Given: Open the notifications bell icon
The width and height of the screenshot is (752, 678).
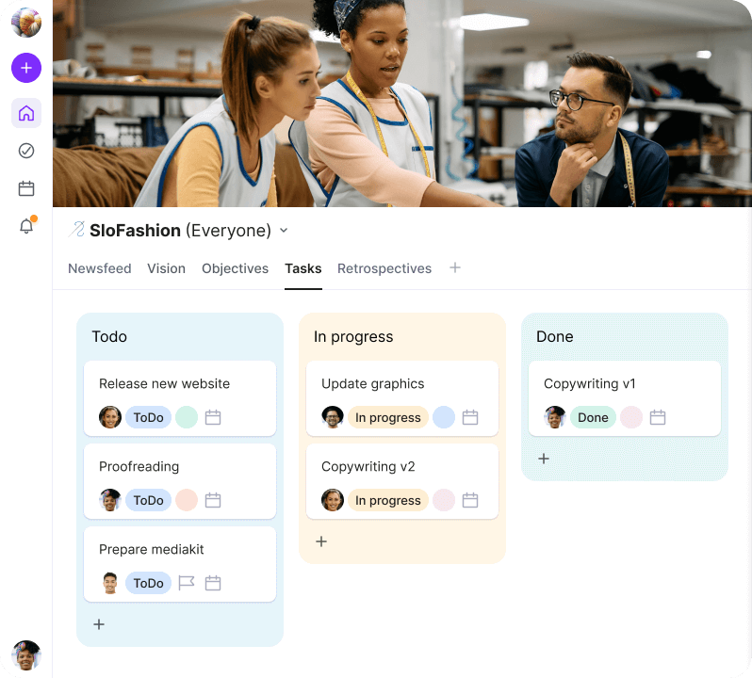Looking at the screenshot, I should click(26, 225).
